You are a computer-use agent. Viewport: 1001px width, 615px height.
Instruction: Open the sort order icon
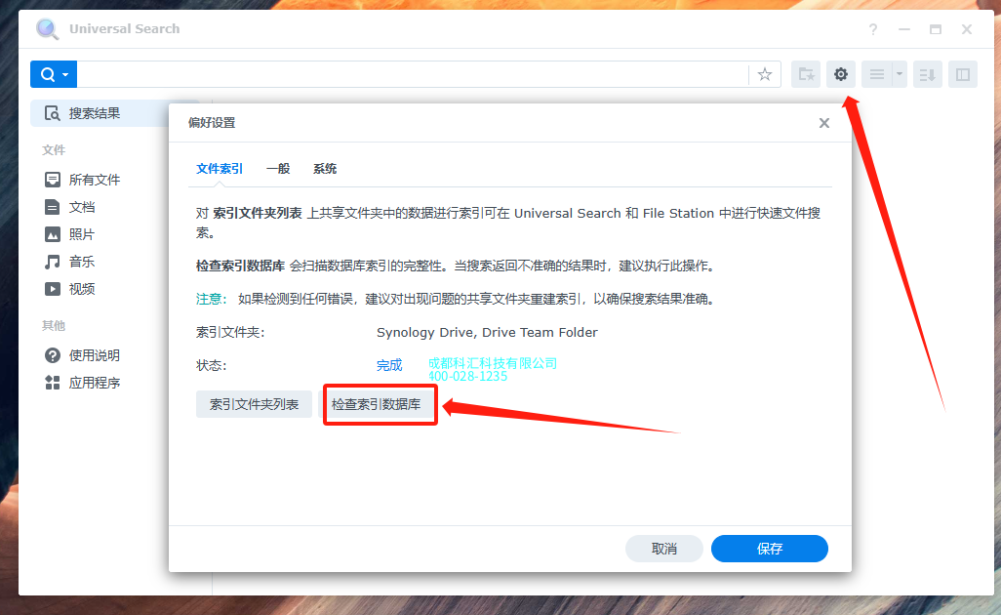click(x=927, y=75)
